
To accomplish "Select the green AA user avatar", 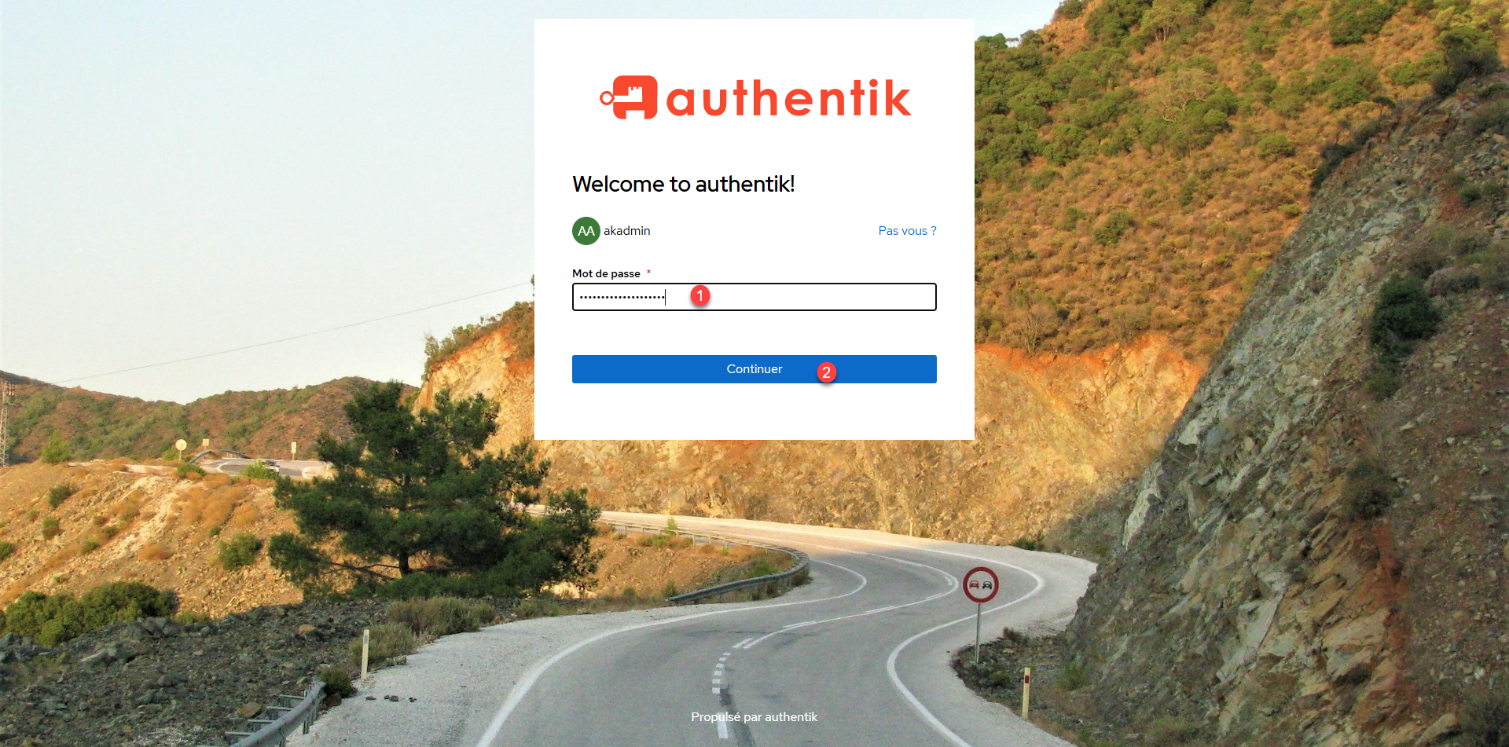I will point(586,231).
